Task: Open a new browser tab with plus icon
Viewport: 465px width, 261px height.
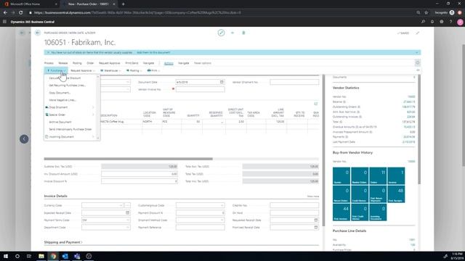Action: [123, 4]
